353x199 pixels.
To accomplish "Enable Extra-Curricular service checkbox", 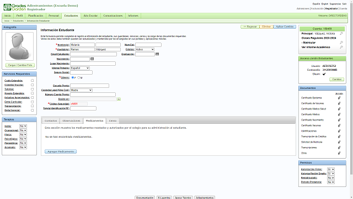I will [32, 102].
